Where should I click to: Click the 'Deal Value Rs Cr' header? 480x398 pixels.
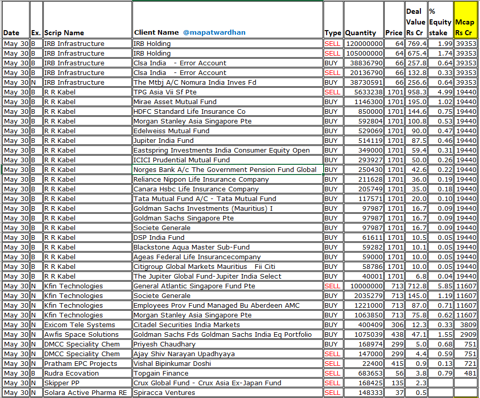coord(416,20)
